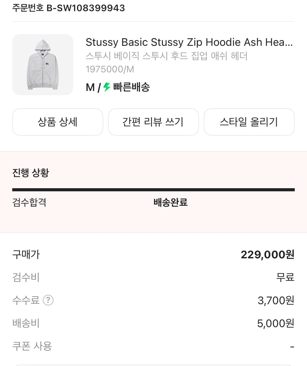The image size is (307, 366).
Task: Select the model number 1975000/M
Action: click(x=110, y=69)
